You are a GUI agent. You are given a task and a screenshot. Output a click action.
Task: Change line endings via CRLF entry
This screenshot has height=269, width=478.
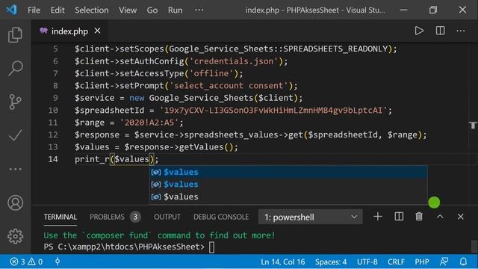click(x=396, y=262)
